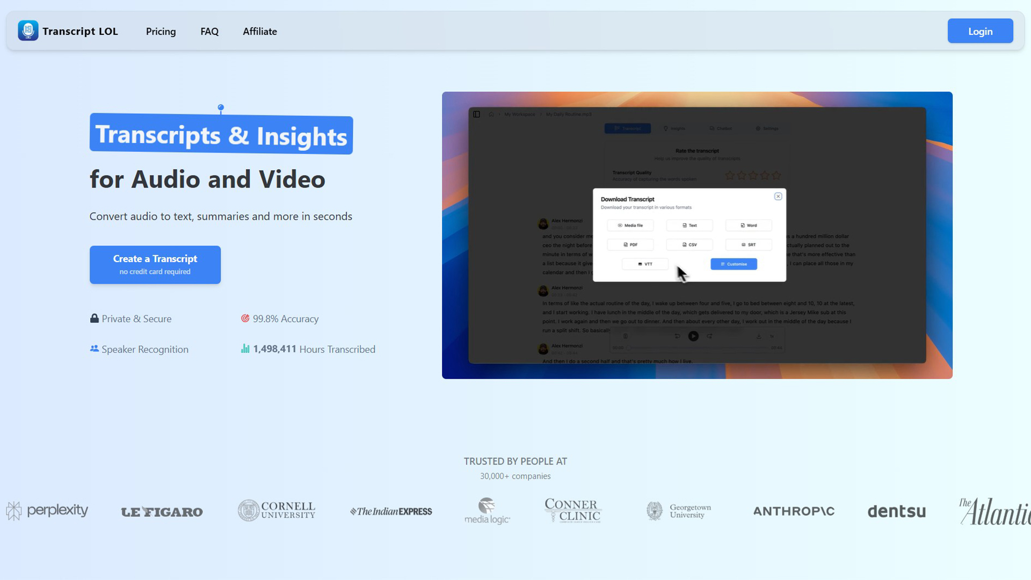Screen dimensions: 1031x580
Task: Select CSV download format in preview
Action: coord(689,245)
